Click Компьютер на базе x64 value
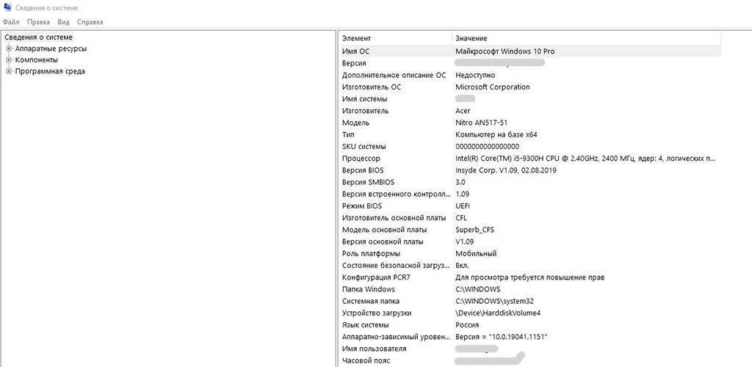Viewport: 752px width, 367px height. [x=496, y=134]
